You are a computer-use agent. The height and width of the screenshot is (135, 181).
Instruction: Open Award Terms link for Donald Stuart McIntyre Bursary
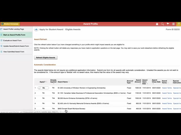pyautogui.click(x=167, y=109)
